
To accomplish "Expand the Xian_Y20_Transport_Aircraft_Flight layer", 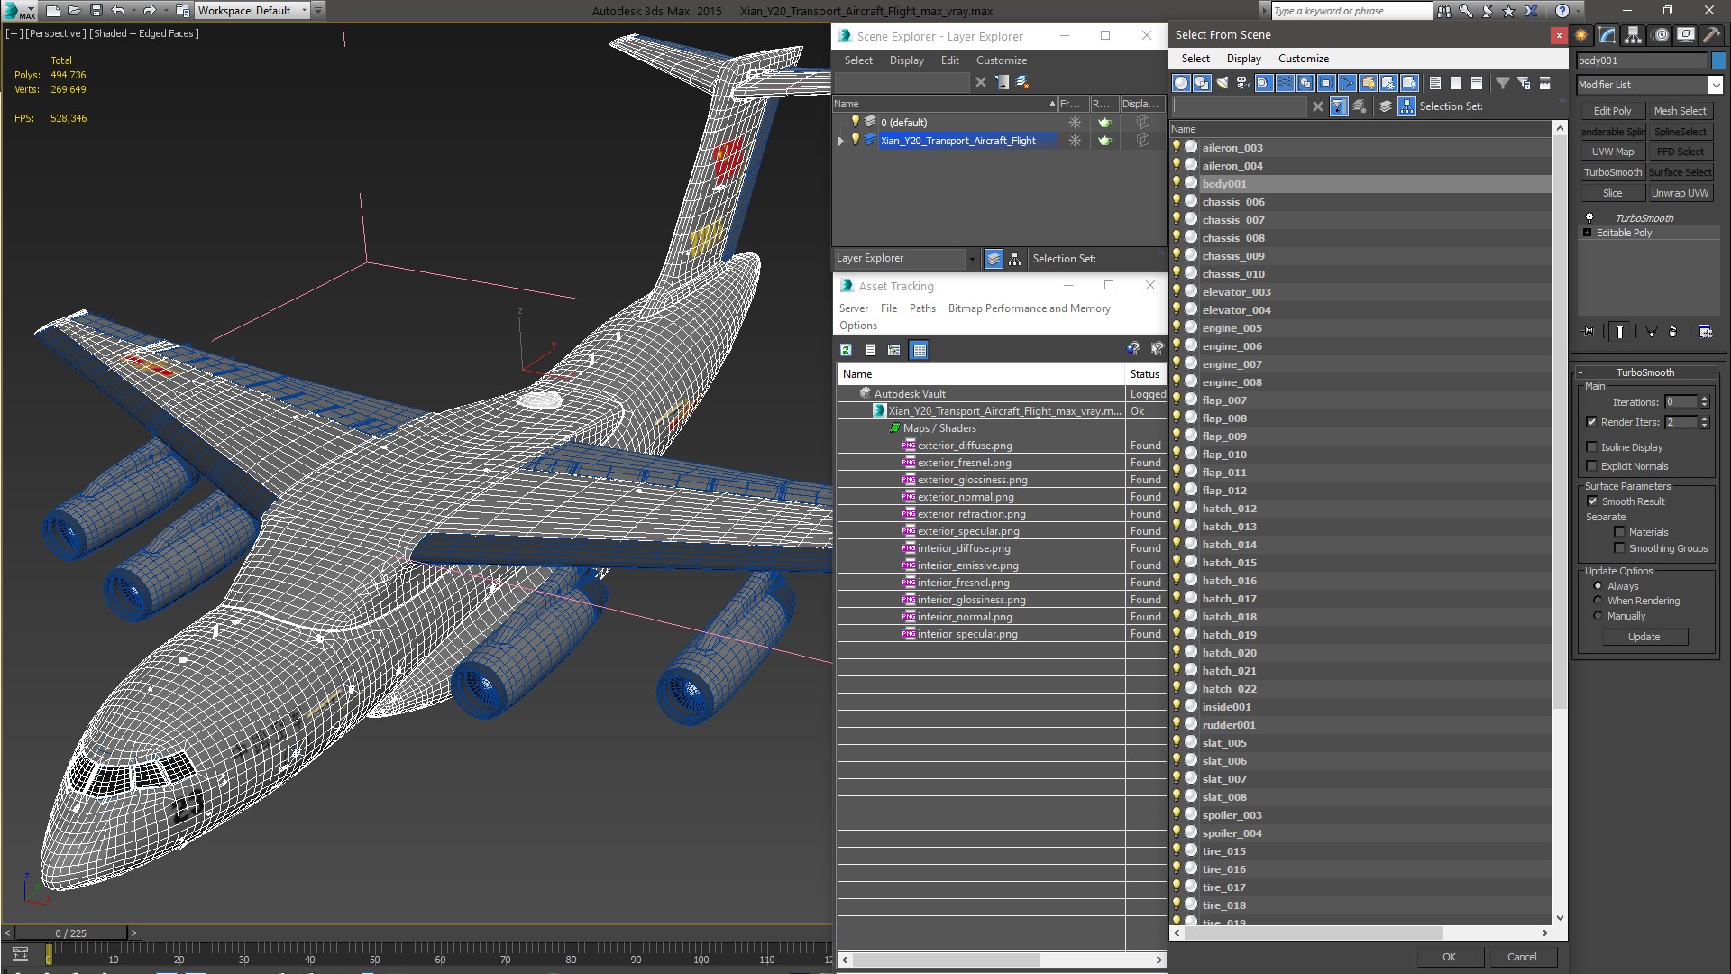I will coord(841,141).
